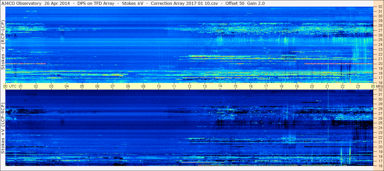The width and height of the screenshot is (384, 171).
Task: Select 28 MHz label on lower frequency scale
Action: [380, 109]
